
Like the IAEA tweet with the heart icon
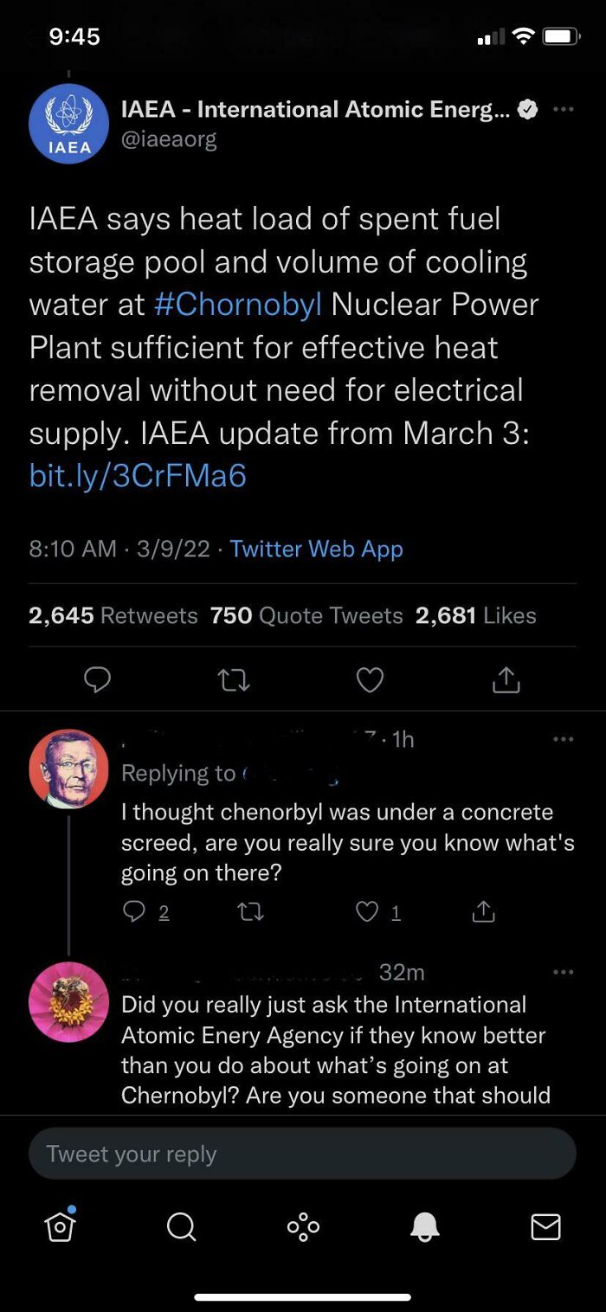click(x=370, y=680)
